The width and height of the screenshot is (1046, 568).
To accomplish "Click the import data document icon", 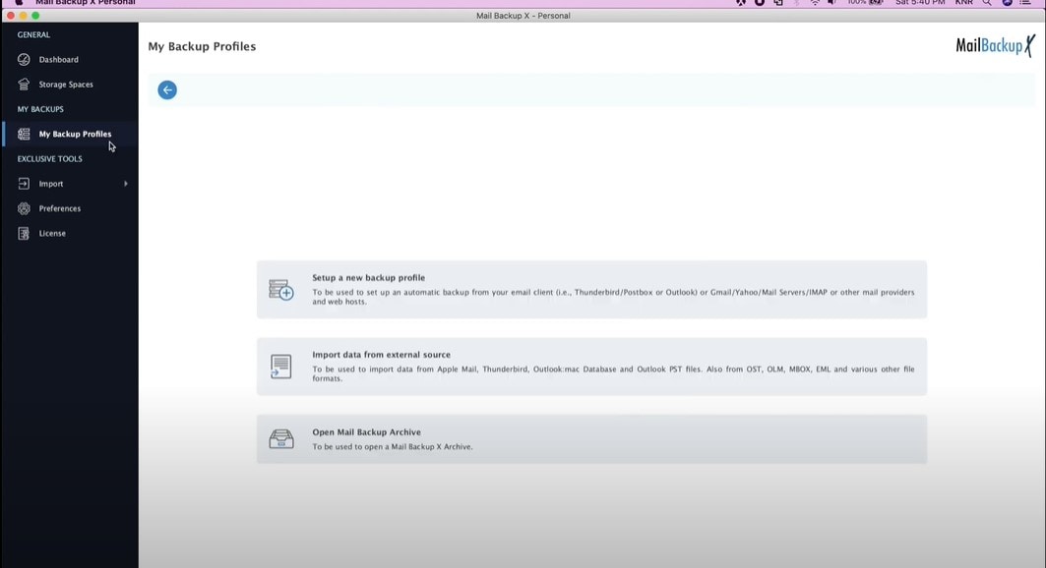I will click(x=280, y=367).
